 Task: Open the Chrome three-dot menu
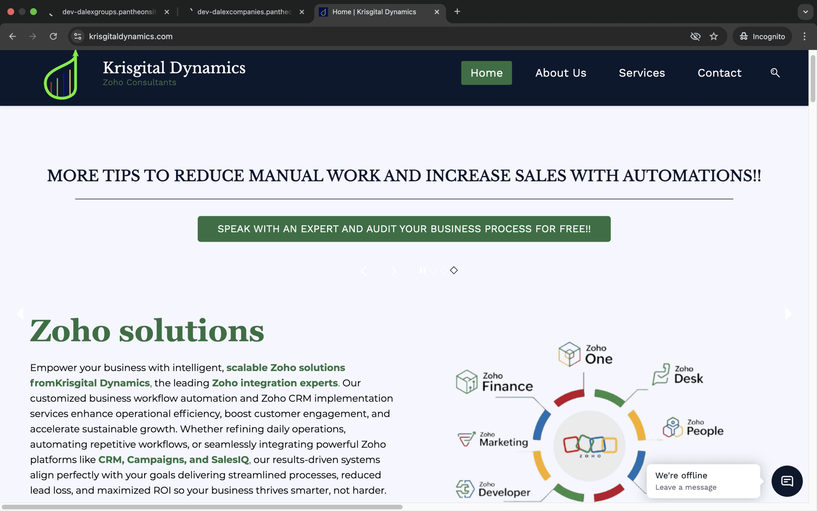click(804, 36)
